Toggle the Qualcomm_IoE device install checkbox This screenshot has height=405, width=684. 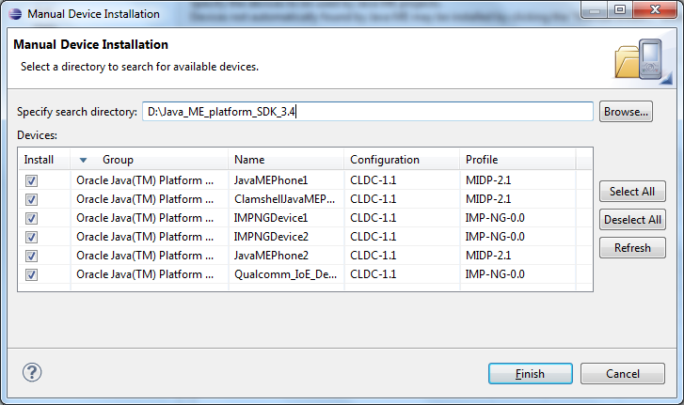32,274
